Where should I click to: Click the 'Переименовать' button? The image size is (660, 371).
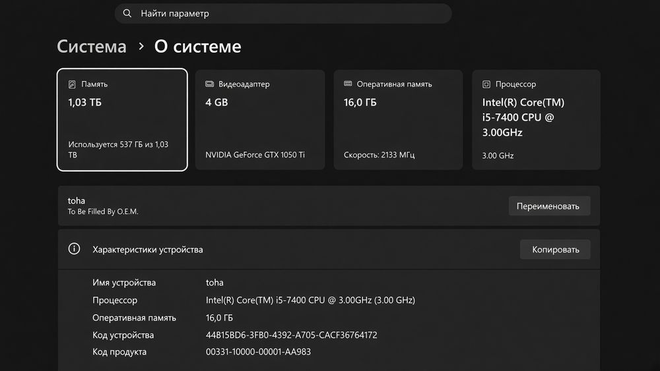[x=549, y=206]
